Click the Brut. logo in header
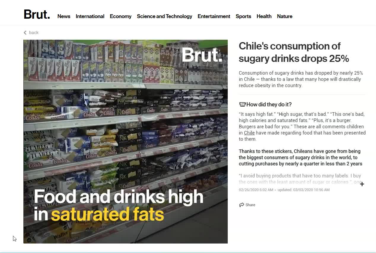Screen dimensions: 376x253 click(37, 15)
